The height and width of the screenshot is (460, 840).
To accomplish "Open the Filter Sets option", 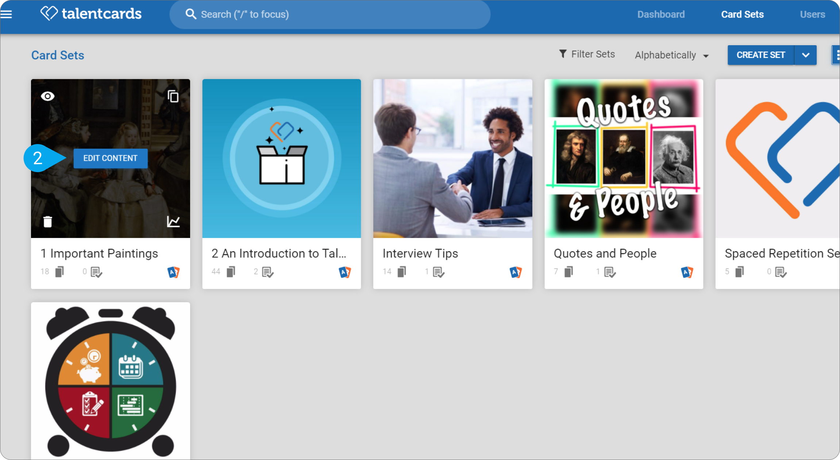I will (587, 54).
